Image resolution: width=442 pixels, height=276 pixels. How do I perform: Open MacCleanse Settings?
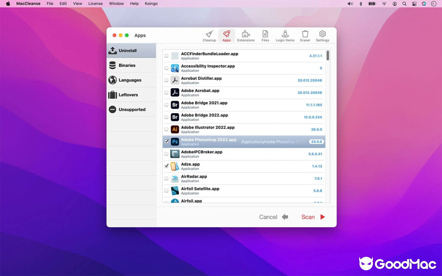[322, 36]
